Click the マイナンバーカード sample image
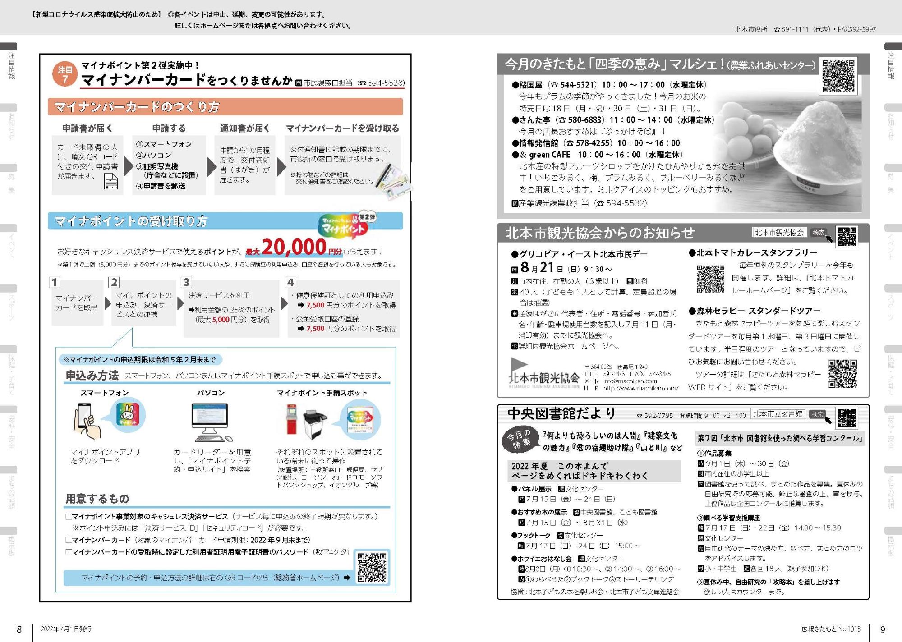The image size is (902, 642). [x=394, y=181]
